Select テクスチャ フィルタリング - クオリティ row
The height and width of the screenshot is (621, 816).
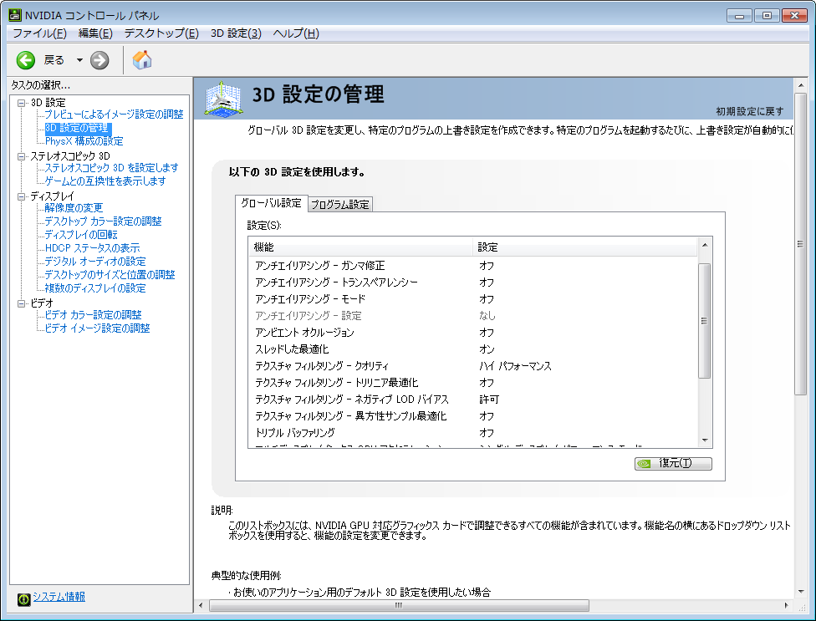tap(473, 366)
